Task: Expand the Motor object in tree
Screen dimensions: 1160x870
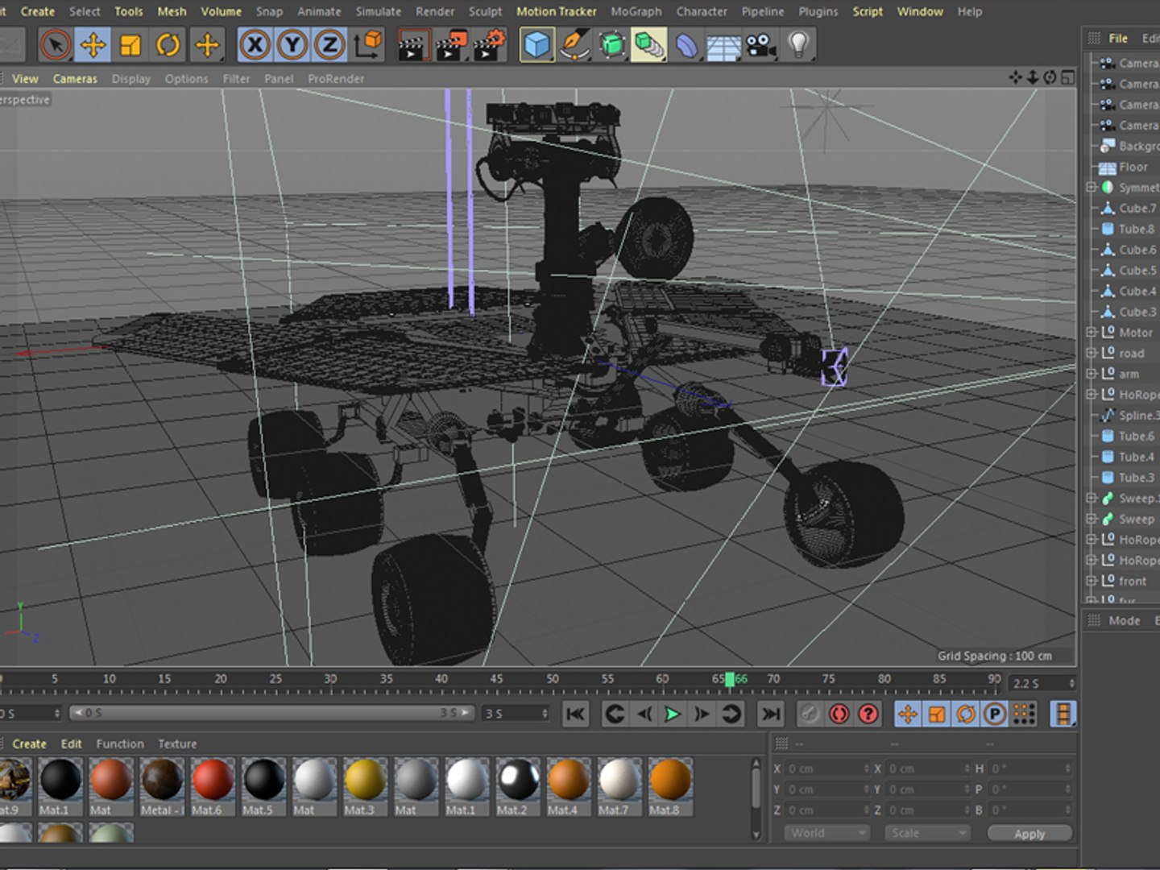Action: pyautogui.click(x=1092, y=332)
